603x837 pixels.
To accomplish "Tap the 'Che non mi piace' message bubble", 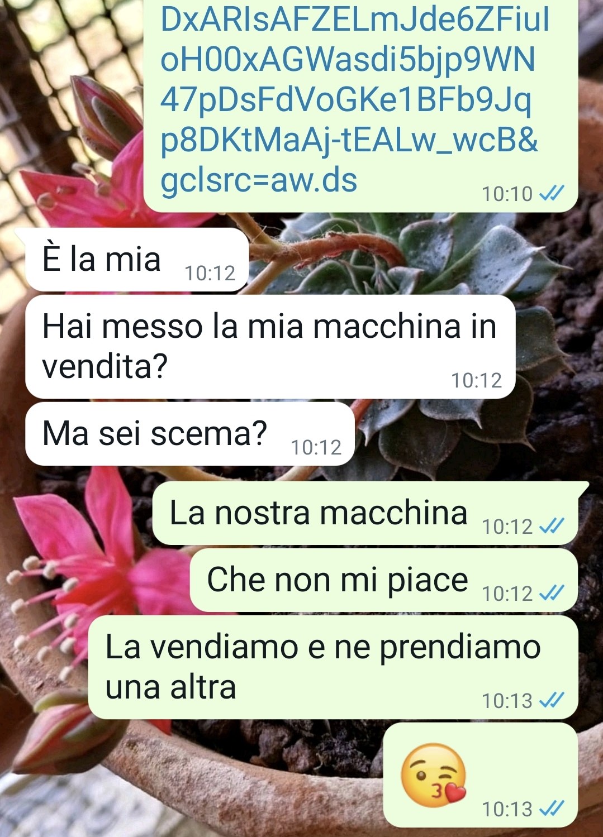I will pyautogui.click(x=384, y=580).
